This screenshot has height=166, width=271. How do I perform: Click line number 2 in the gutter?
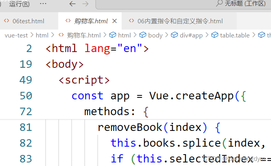pyautogui.click(x=29, y=49)
